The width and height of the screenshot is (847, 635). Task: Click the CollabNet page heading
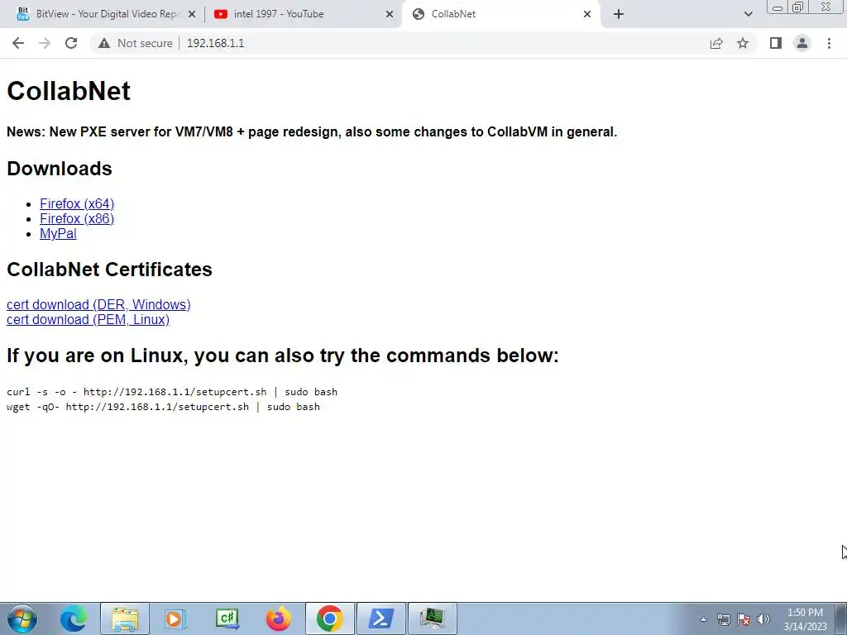click(x=69, y=91)
